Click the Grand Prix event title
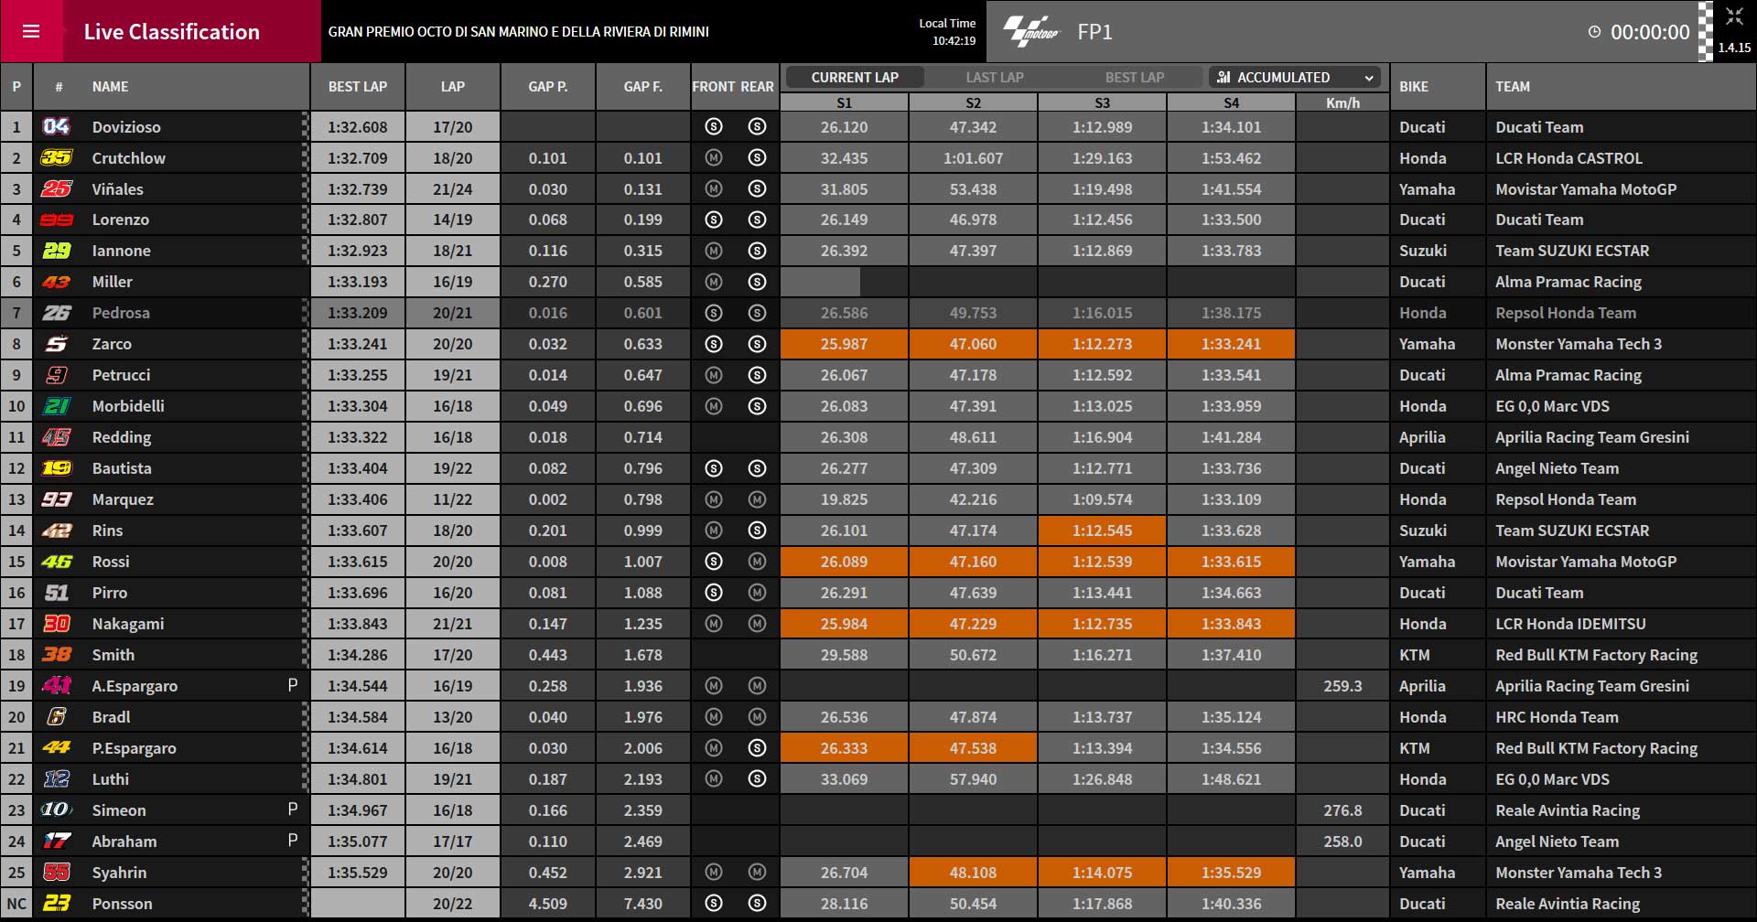 [x=519, y=32]
